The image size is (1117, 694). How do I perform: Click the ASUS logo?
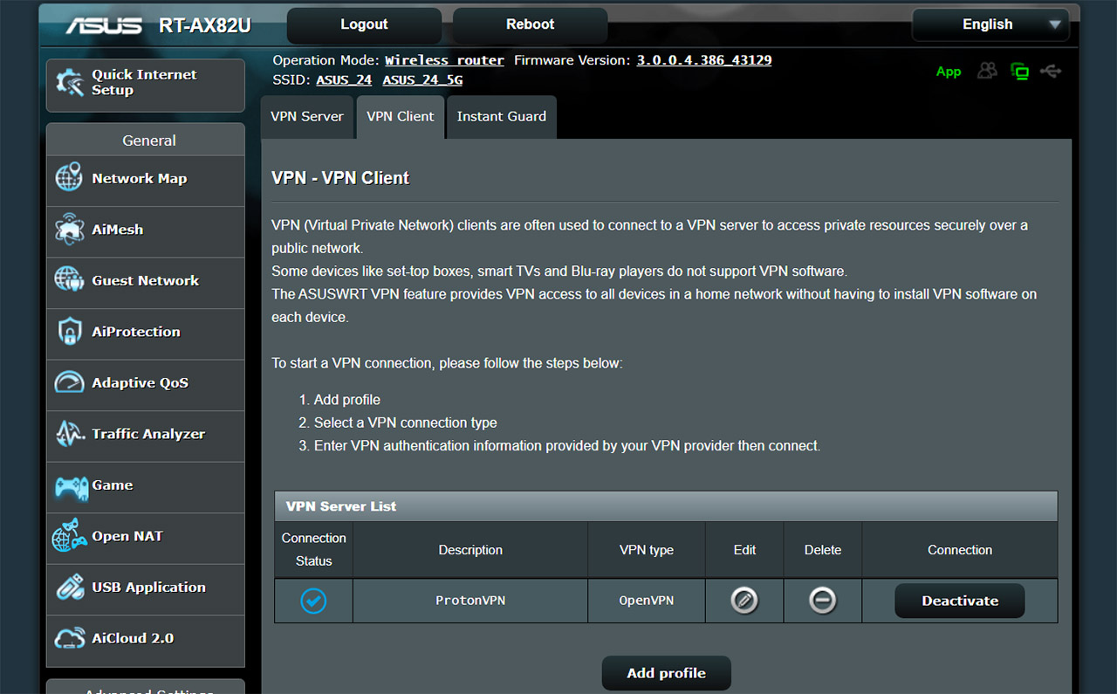tap(104, 25)
